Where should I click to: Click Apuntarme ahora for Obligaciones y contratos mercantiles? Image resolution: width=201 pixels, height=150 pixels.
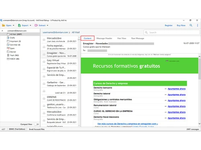176,100
